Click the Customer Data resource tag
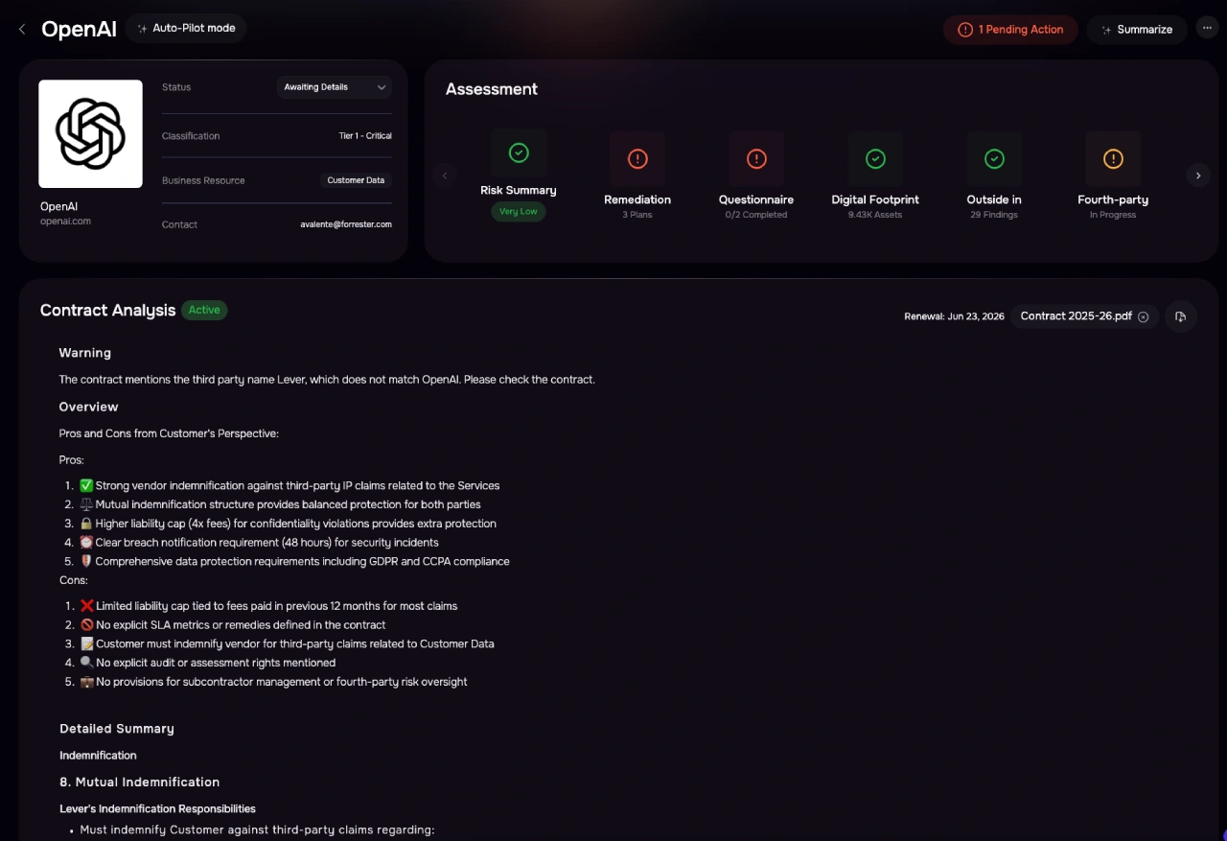Image resolution: width=1227 pixels, height=841 pixels. pos(356,180)
